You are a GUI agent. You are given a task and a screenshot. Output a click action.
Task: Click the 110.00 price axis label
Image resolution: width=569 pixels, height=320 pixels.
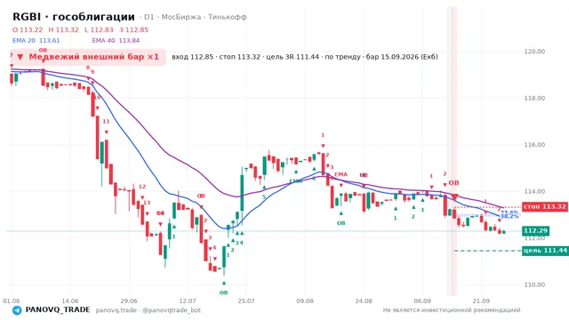tap(534, 284)
